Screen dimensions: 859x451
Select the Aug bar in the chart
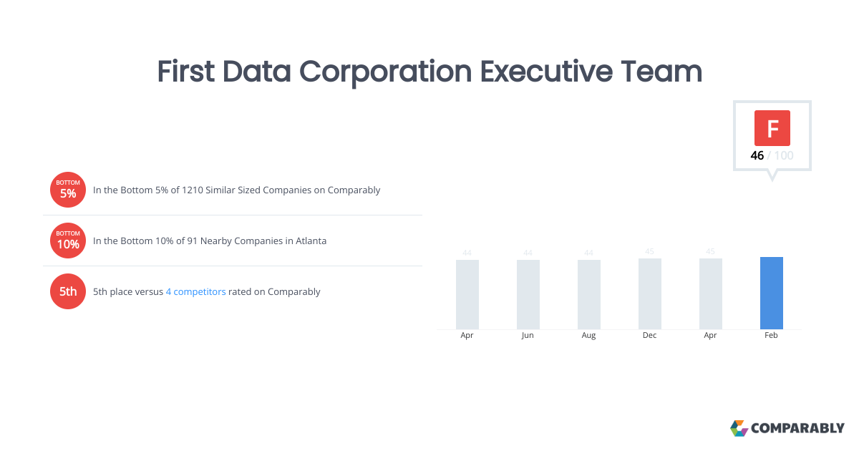tap(588, 294)
